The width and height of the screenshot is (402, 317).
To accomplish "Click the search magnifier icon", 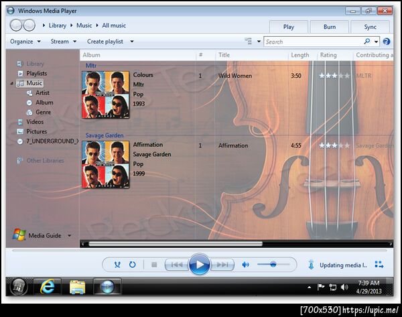I will pos(367,42).
